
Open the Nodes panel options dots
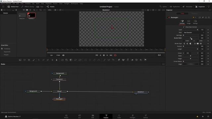[163, 64]
